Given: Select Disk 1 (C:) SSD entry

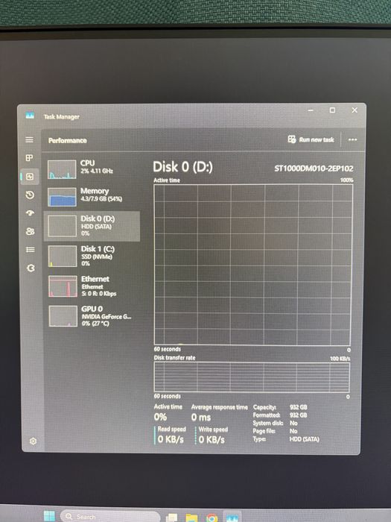Looking at the screenshot, I should (x=92, y=256).
